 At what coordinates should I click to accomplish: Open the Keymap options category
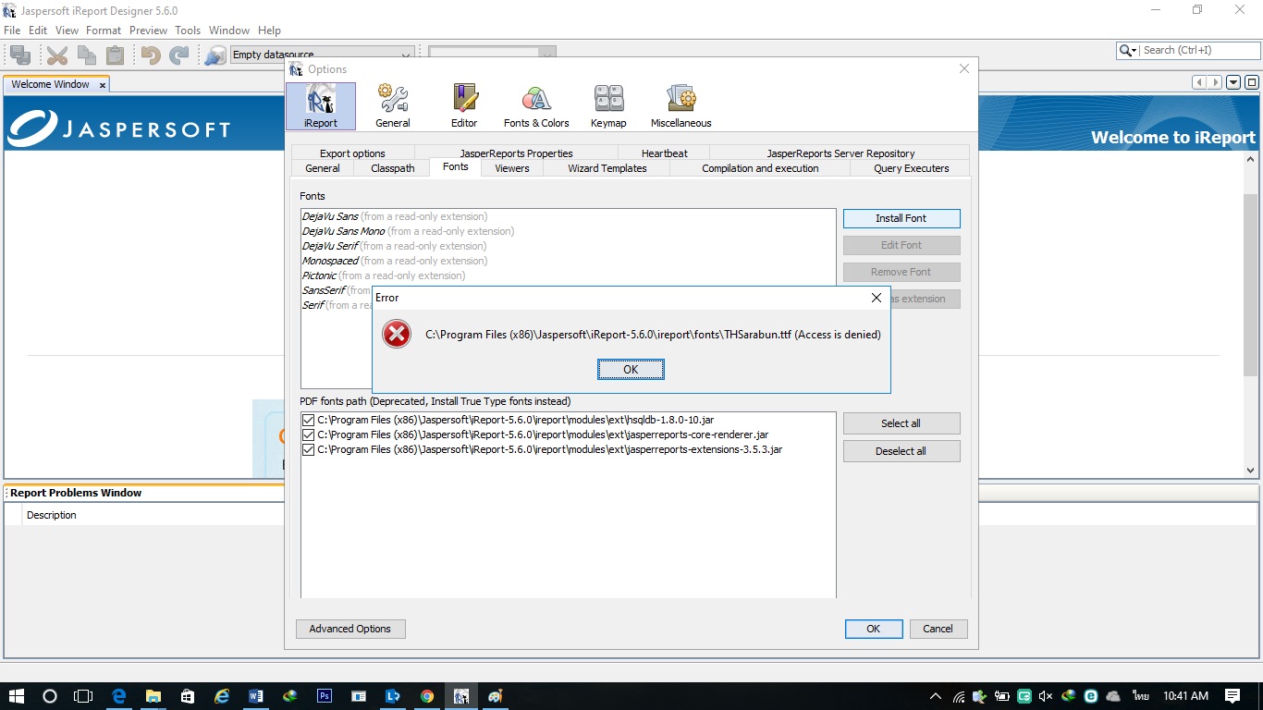coord(608,106)
